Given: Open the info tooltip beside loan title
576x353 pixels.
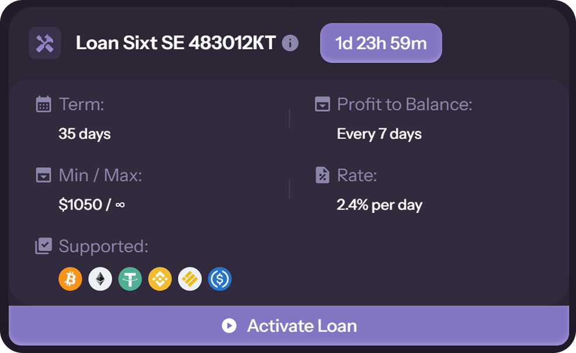Looking at the screenshot, I should click(290, 43).
